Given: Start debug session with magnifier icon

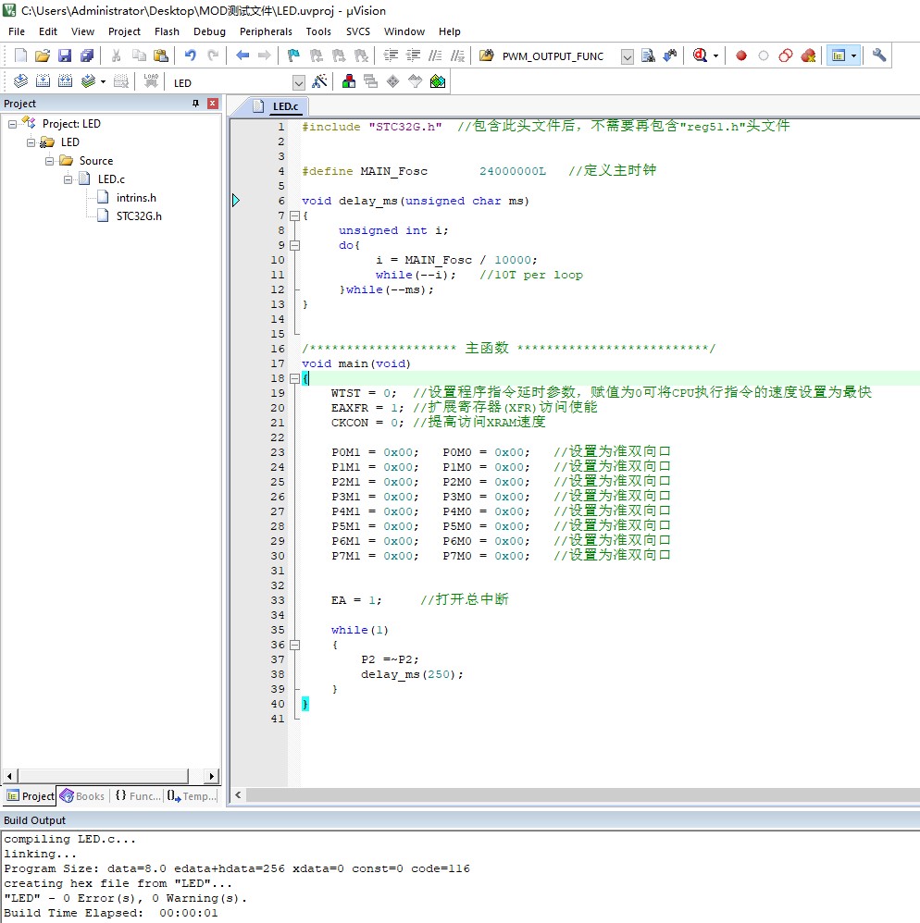Looking at the screenshot, I should 701,55.
